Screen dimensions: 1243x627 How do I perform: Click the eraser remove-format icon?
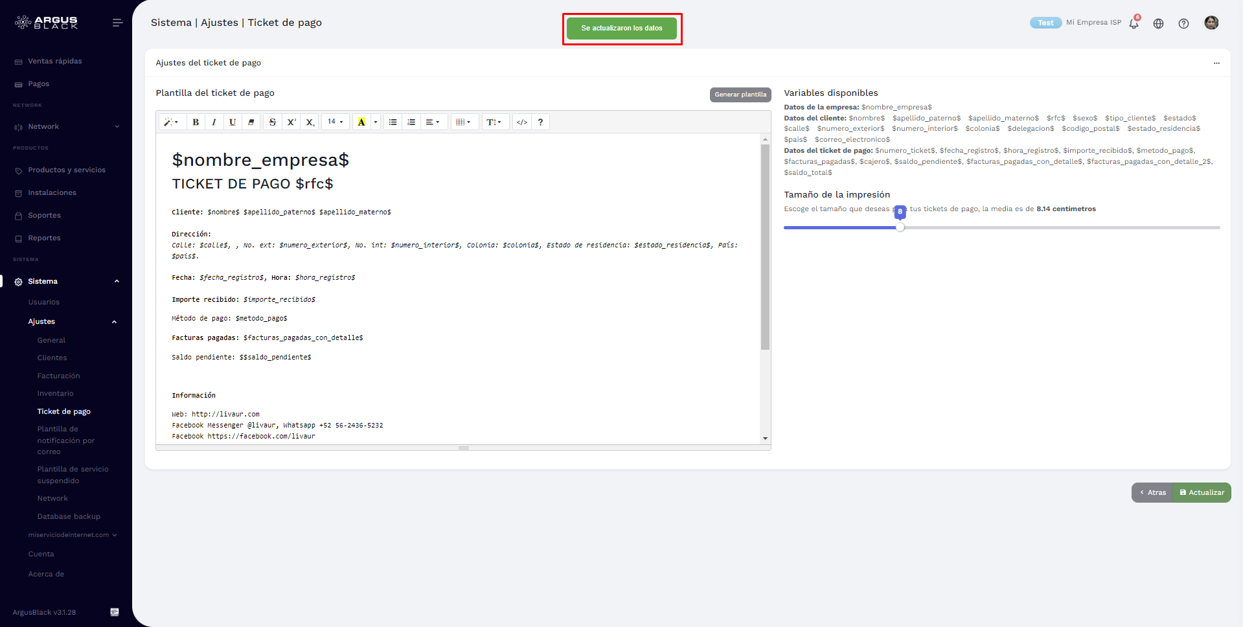pyautogui.click(x=251, y=122)
